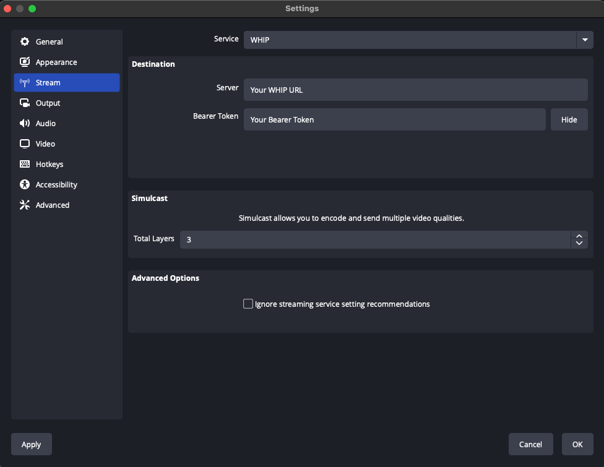Open Hotkeys settings page
Image resolution: width=604 pixels, height=467 pixels.
67,164
